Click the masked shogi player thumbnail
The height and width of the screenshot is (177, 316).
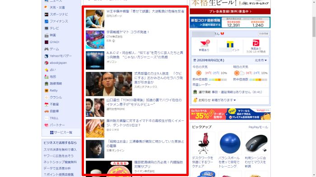click(x=95, y=18)
